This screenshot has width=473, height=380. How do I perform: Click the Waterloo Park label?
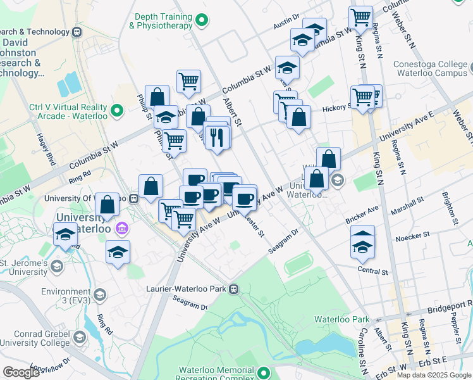pyautogui.click(x=341, y=320)
